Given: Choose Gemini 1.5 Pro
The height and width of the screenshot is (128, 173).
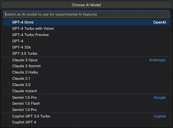Looking at the screenshot, I should tap(86, 97).
